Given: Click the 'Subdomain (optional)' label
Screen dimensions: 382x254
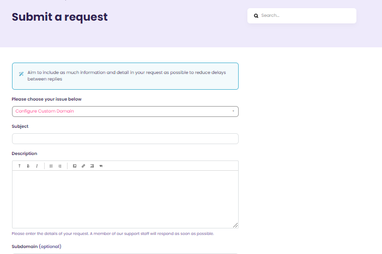Looking at the screenshot, I should click(37, 246).
